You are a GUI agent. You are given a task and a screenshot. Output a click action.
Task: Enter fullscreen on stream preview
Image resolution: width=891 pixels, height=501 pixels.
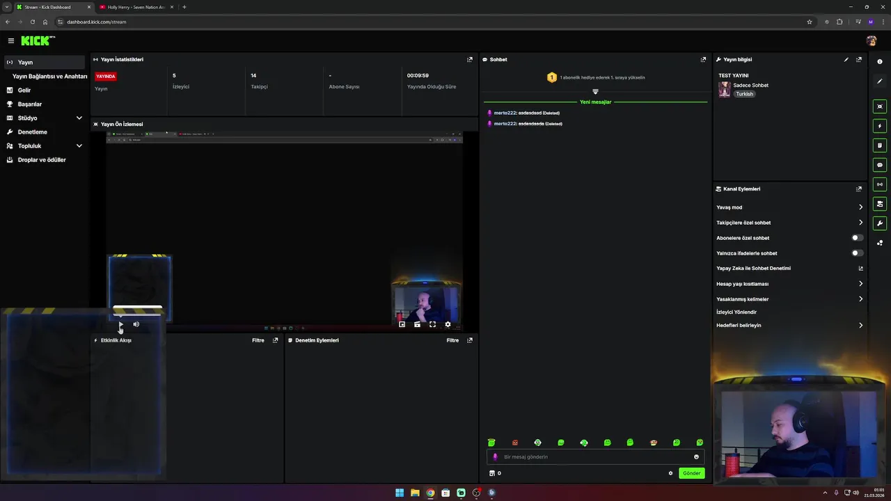432,324
